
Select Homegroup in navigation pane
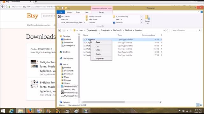point(68,58)
